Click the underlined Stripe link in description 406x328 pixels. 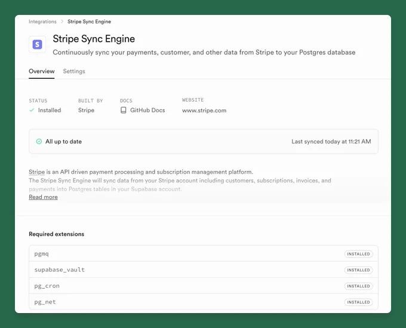[x=37, y=172]
